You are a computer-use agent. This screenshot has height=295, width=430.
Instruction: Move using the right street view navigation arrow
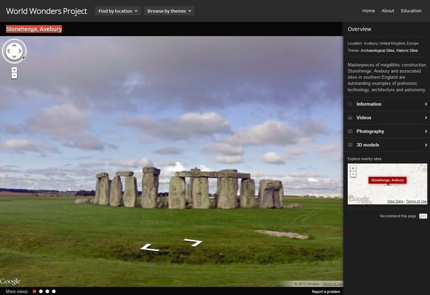pyautogui.click(x=193, y=242)
